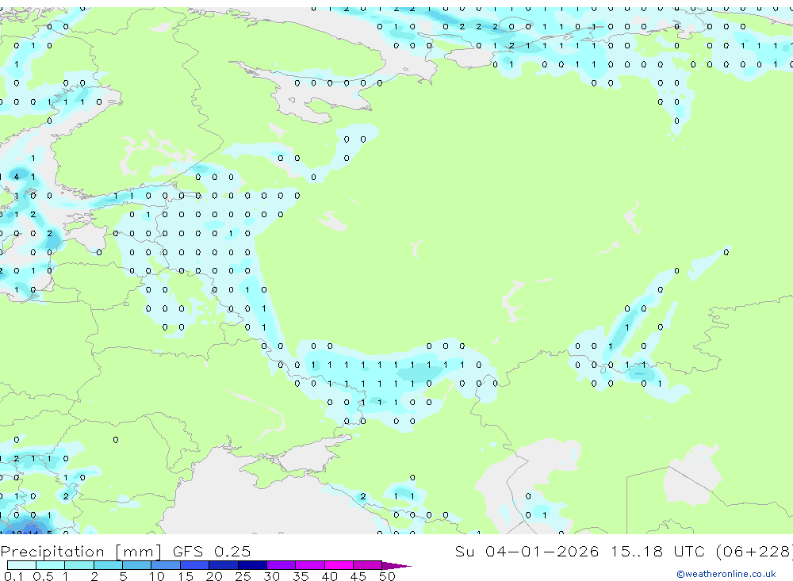Click the 2–5 mm legend color box
Viewport: 793px width, 581px height.
(x=108, y=565)
